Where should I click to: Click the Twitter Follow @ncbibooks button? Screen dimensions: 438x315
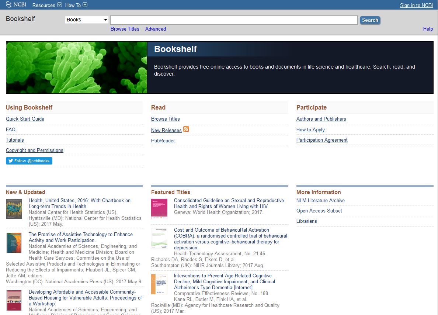29,161
